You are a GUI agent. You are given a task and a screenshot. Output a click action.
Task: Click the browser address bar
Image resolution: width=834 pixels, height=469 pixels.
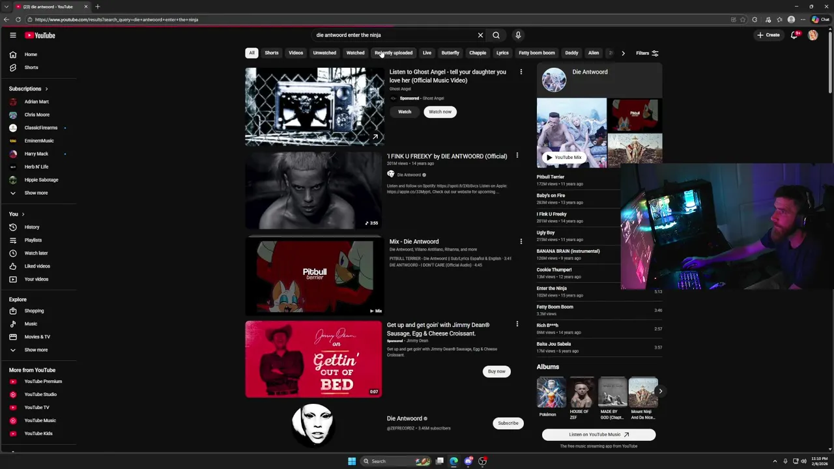(x=378, y=20)
